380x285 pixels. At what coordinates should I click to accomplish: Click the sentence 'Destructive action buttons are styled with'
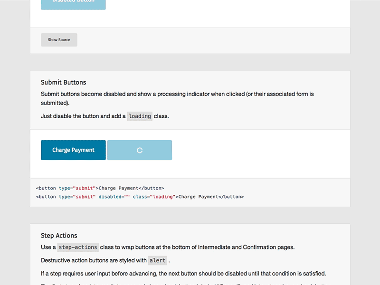pyautogui.click(x=94, y=260)
